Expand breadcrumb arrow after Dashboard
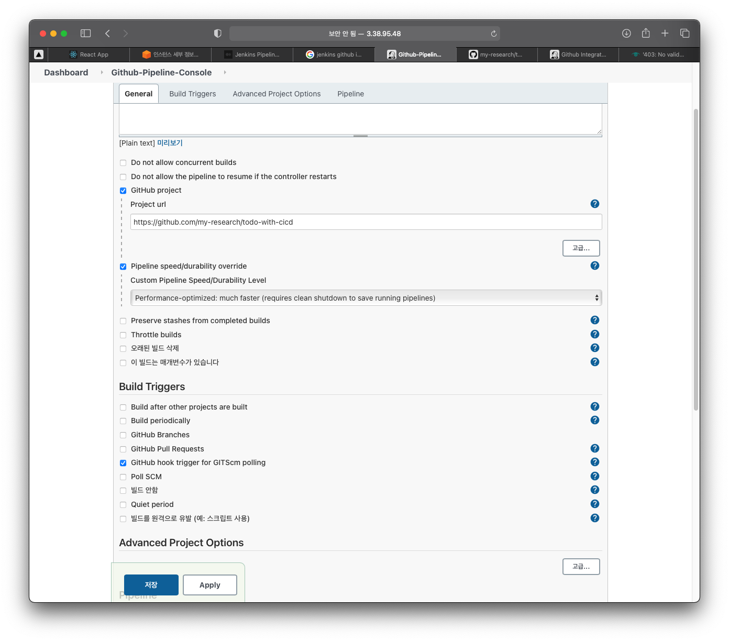 click(x=102, y=72)
